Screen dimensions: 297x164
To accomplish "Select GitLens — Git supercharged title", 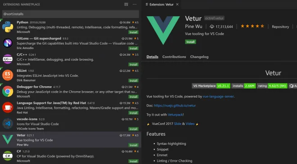I will tap(39, 38).
